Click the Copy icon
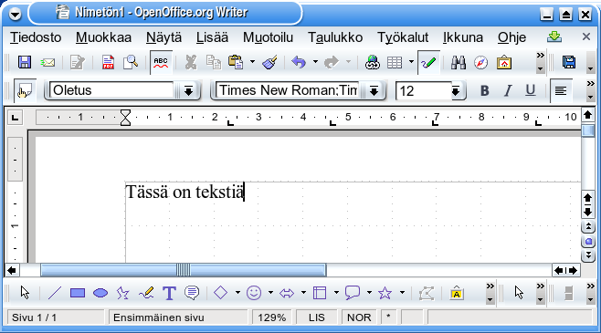Viewport: 601px width, 333px height. [214, 62]
